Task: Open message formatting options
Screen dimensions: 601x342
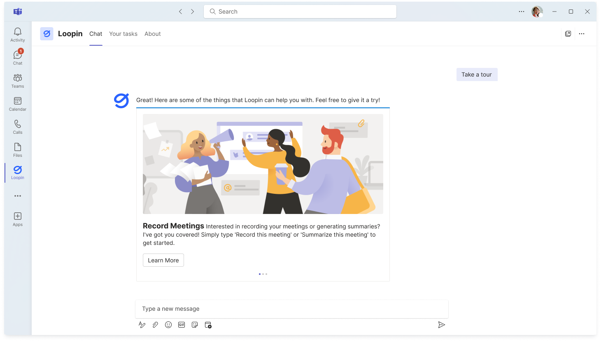Action: 142,325
